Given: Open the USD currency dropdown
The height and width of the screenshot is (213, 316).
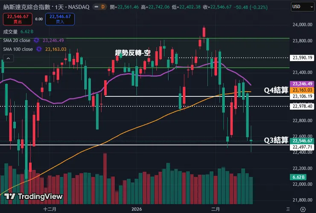Looking at the screenshot, I should point(302,7).
